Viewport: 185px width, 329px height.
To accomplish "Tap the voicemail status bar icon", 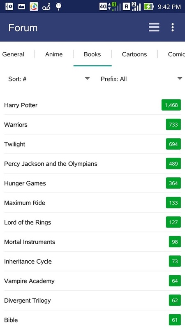I will (x=46, y=7).
